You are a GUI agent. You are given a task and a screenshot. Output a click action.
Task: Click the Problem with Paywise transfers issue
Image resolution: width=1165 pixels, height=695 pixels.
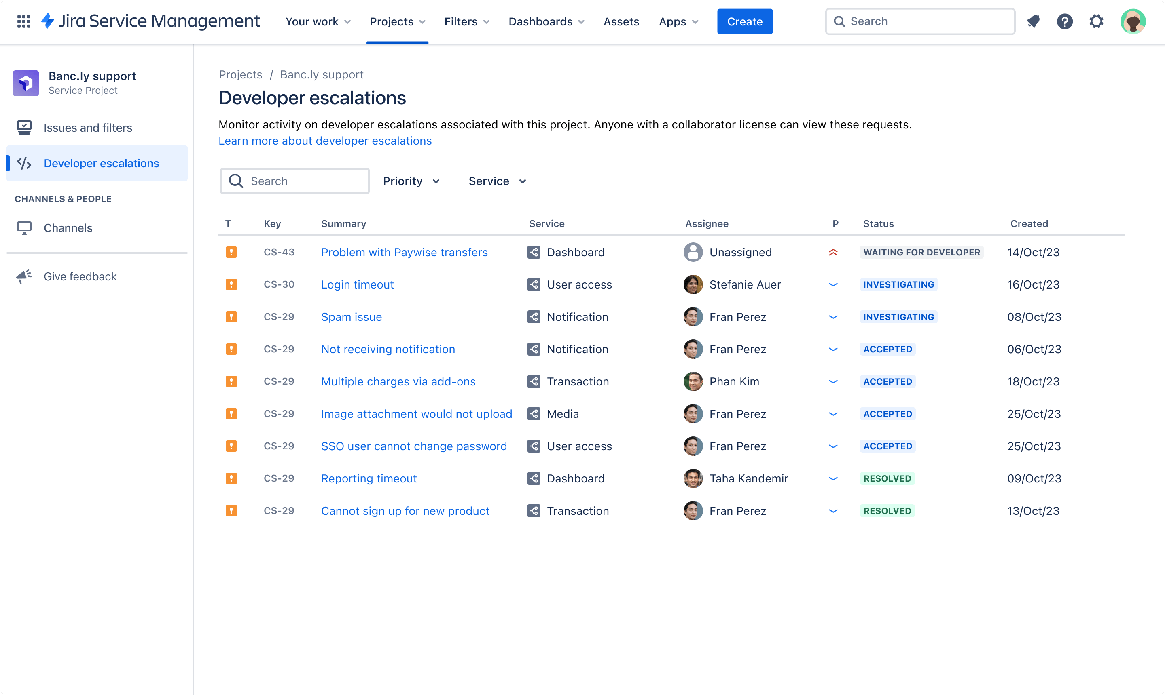click(x=404, y=251)
